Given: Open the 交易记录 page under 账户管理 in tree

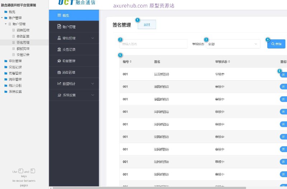Looking at the screenshot, I should click(23, 55).
